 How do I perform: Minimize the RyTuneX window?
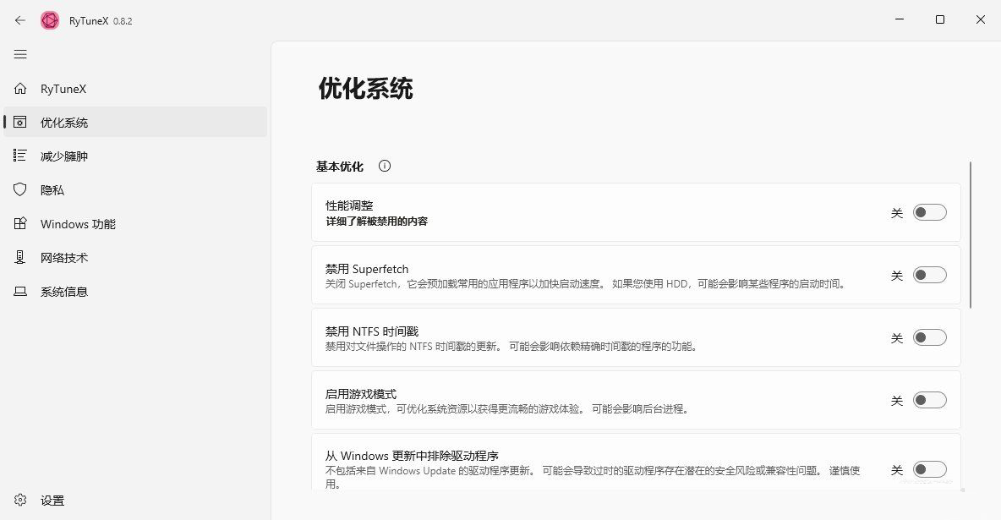pyautogui.click(x=900, y=19)
